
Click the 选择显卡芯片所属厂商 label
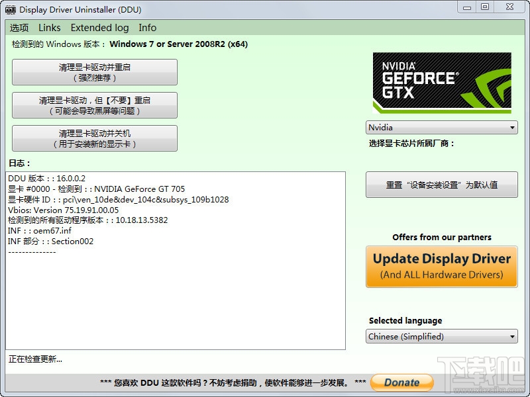pos(411,144)
